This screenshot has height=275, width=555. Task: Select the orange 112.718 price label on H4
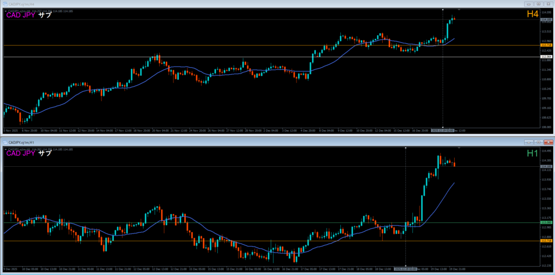point(546,45)
